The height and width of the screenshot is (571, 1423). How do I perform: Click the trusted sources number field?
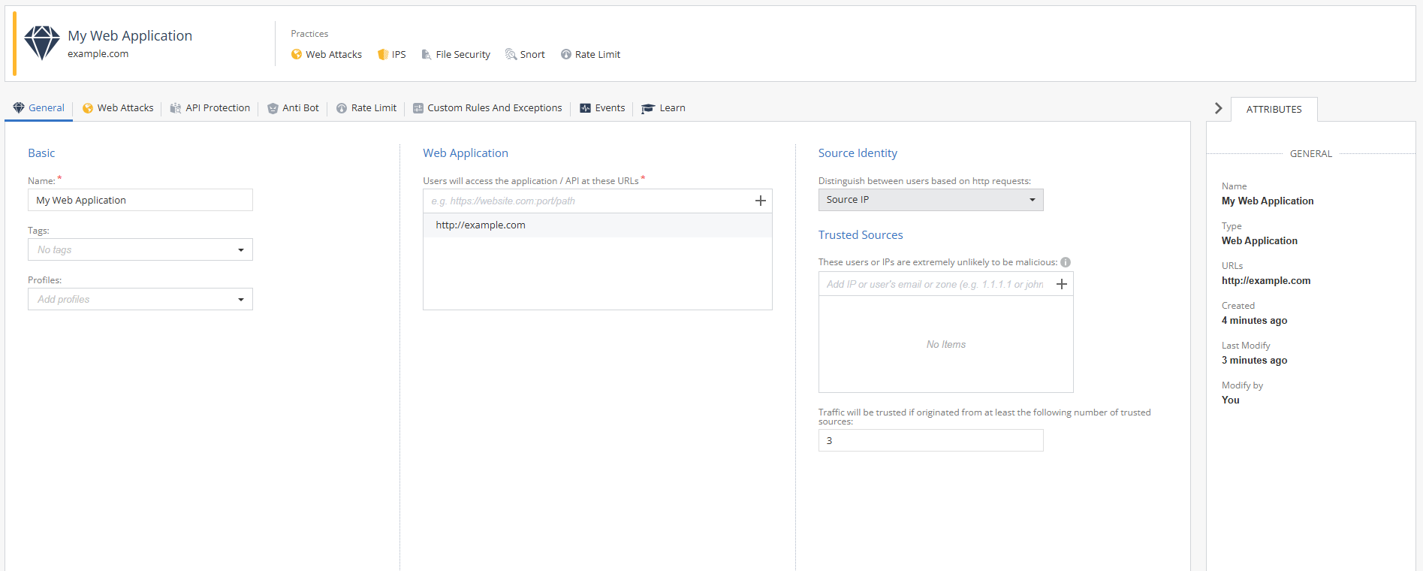[x=930, y=440]
